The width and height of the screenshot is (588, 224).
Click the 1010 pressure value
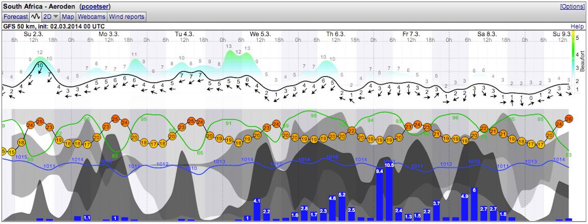(191, 169)
